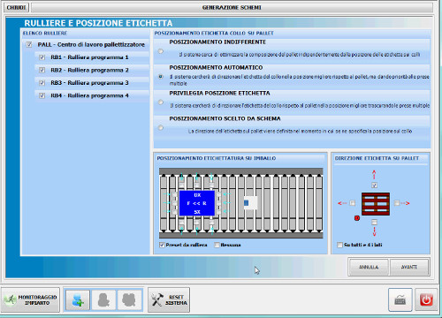Open the on-screen keyboard icon
Viewport: 442px width, 318px height.
pos(400,299)
